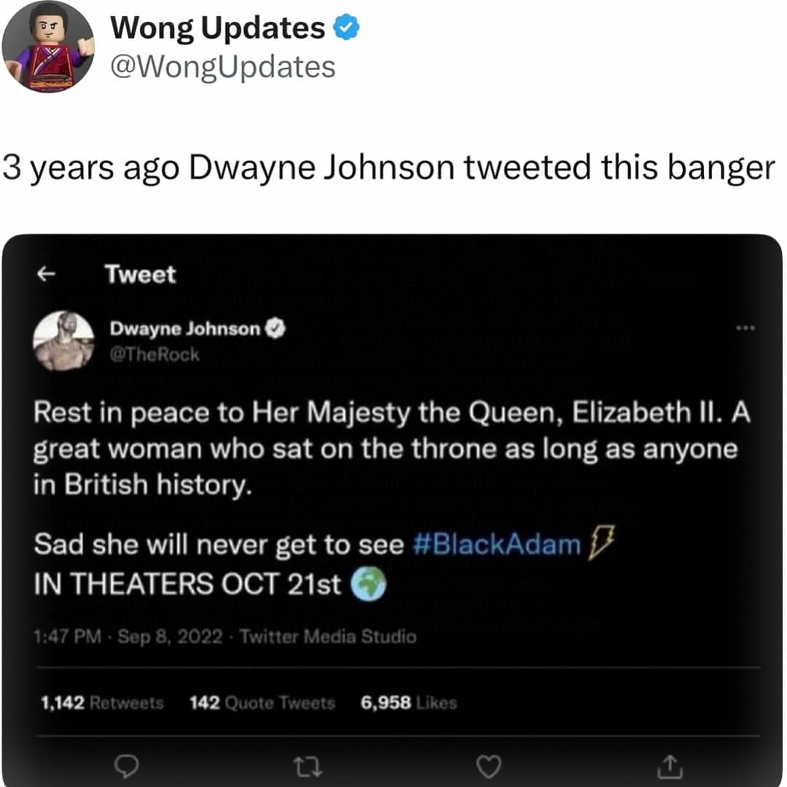This screenshot has width=787, height=787.
Task: Click the share upload icon
Action: click(x=670, y=767)
